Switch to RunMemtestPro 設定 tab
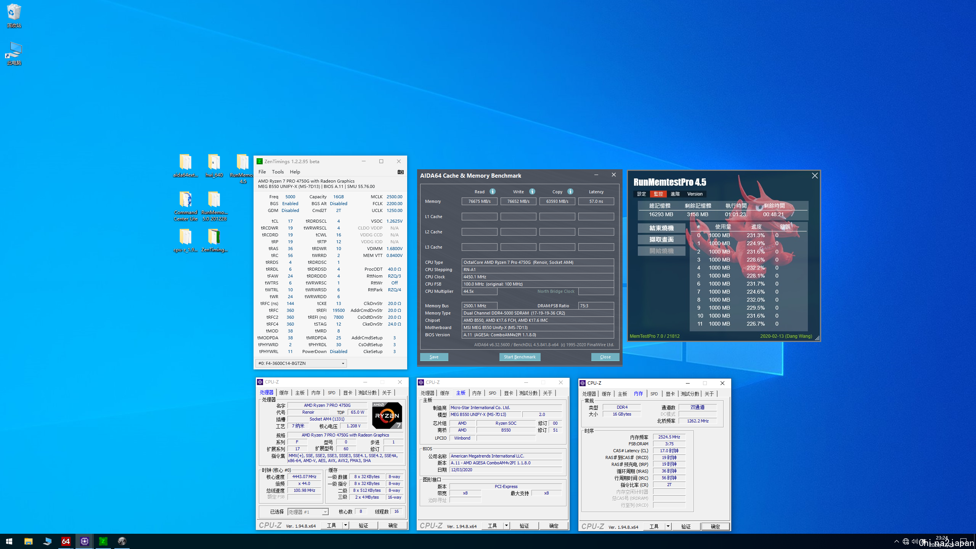 [642, 194]
